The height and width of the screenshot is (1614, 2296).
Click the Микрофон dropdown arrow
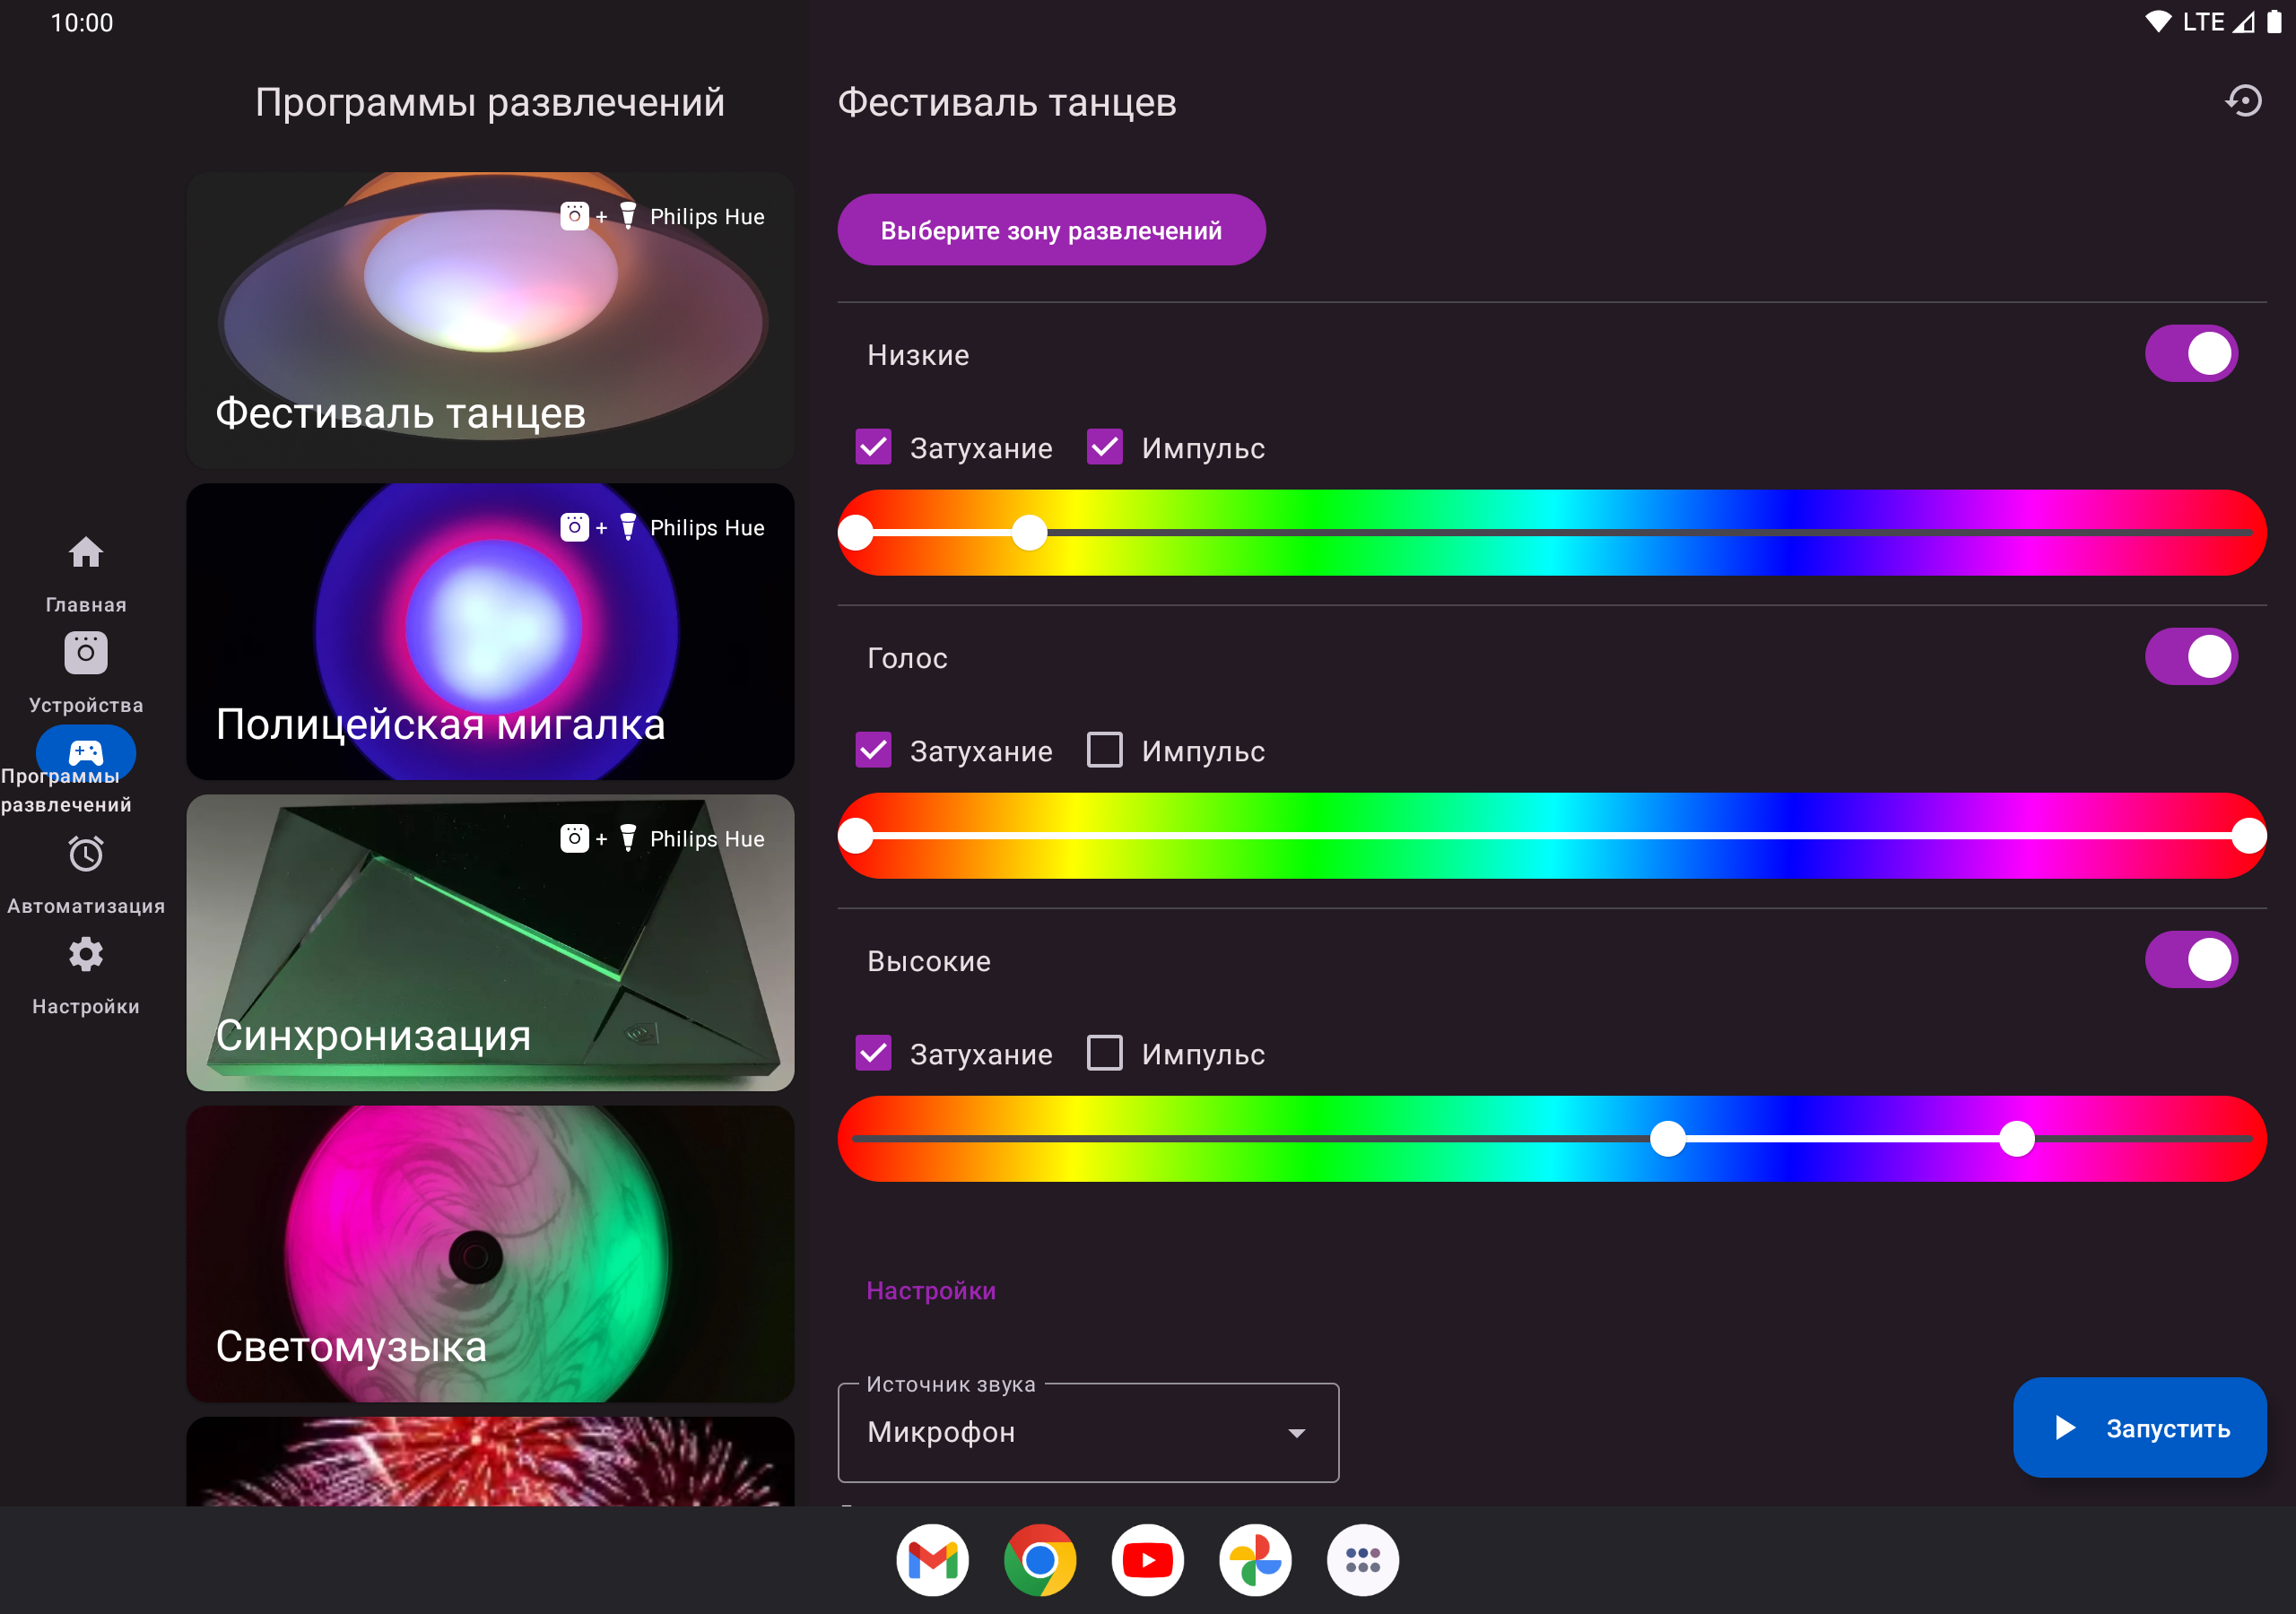[1296, 1433]
